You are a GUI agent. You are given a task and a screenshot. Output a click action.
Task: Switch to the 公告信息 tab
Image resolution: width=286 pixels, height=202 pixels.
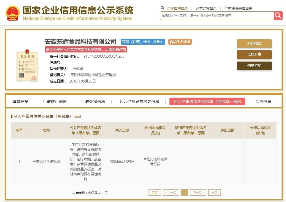pos(263,102)
